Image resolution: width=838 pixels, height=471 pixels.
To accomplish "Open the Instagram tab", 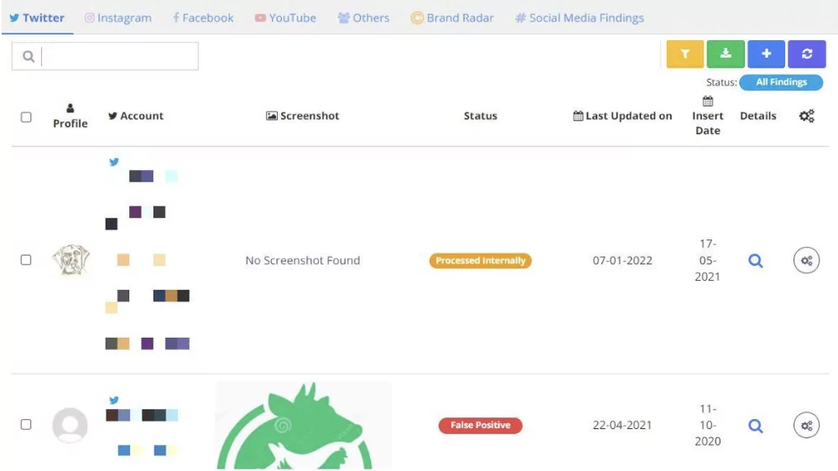I will click(118, 18).
